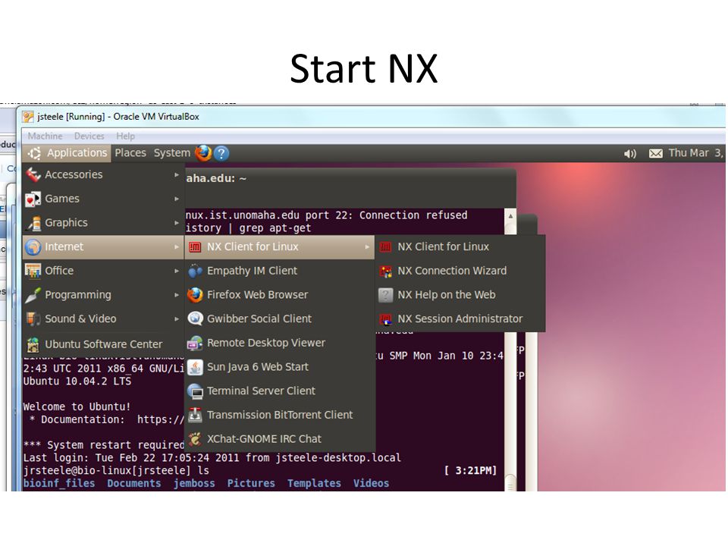Open NX Connection Wizard

(460, 271)
